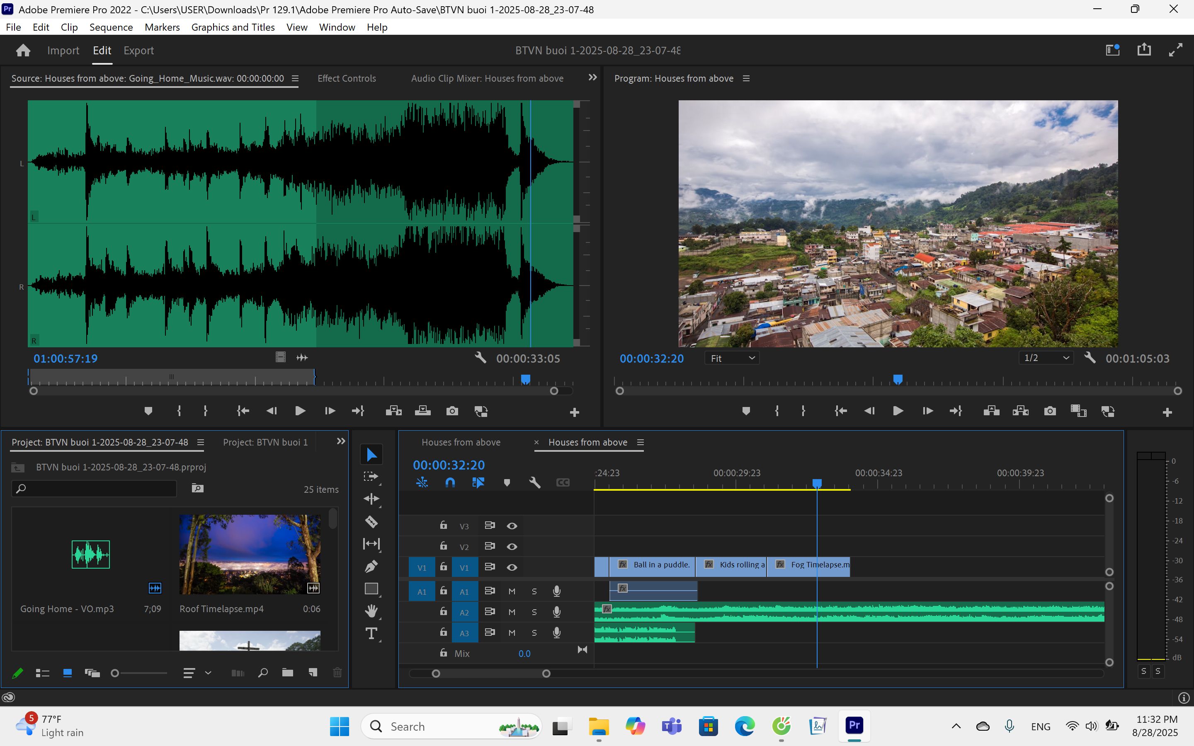Solo track A1
This screenshot has height=746, width=1194.
534,591
